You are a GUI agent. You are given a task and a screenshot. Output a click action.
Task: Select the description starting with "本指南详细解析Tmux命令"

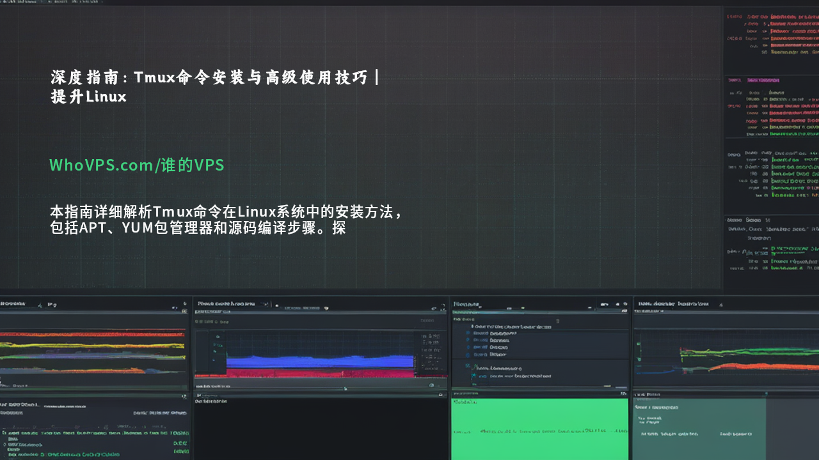click(x=227, y=220)
